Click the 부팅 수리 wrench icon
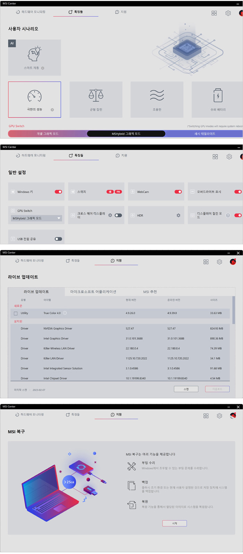Image resolution: width=243 pixels, height=554 pixels. click(x=132, y=466)
